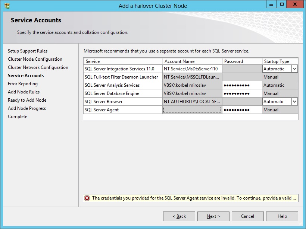
Task: Select the Account Name column header
Action: pyautogui.click(x=179, y=61)
